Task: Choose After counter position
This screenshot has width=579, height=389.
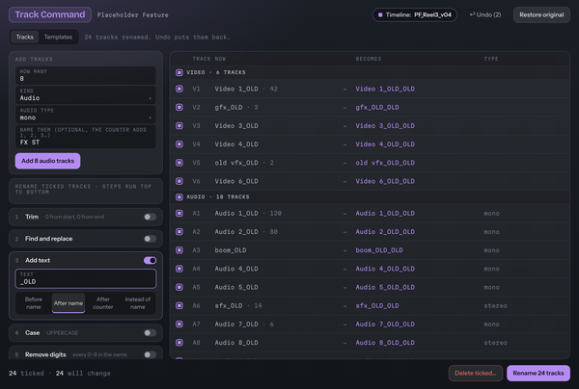Action: 103,303
